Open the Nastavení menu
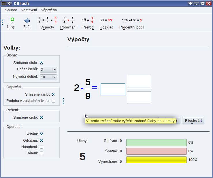 [29, 10]
